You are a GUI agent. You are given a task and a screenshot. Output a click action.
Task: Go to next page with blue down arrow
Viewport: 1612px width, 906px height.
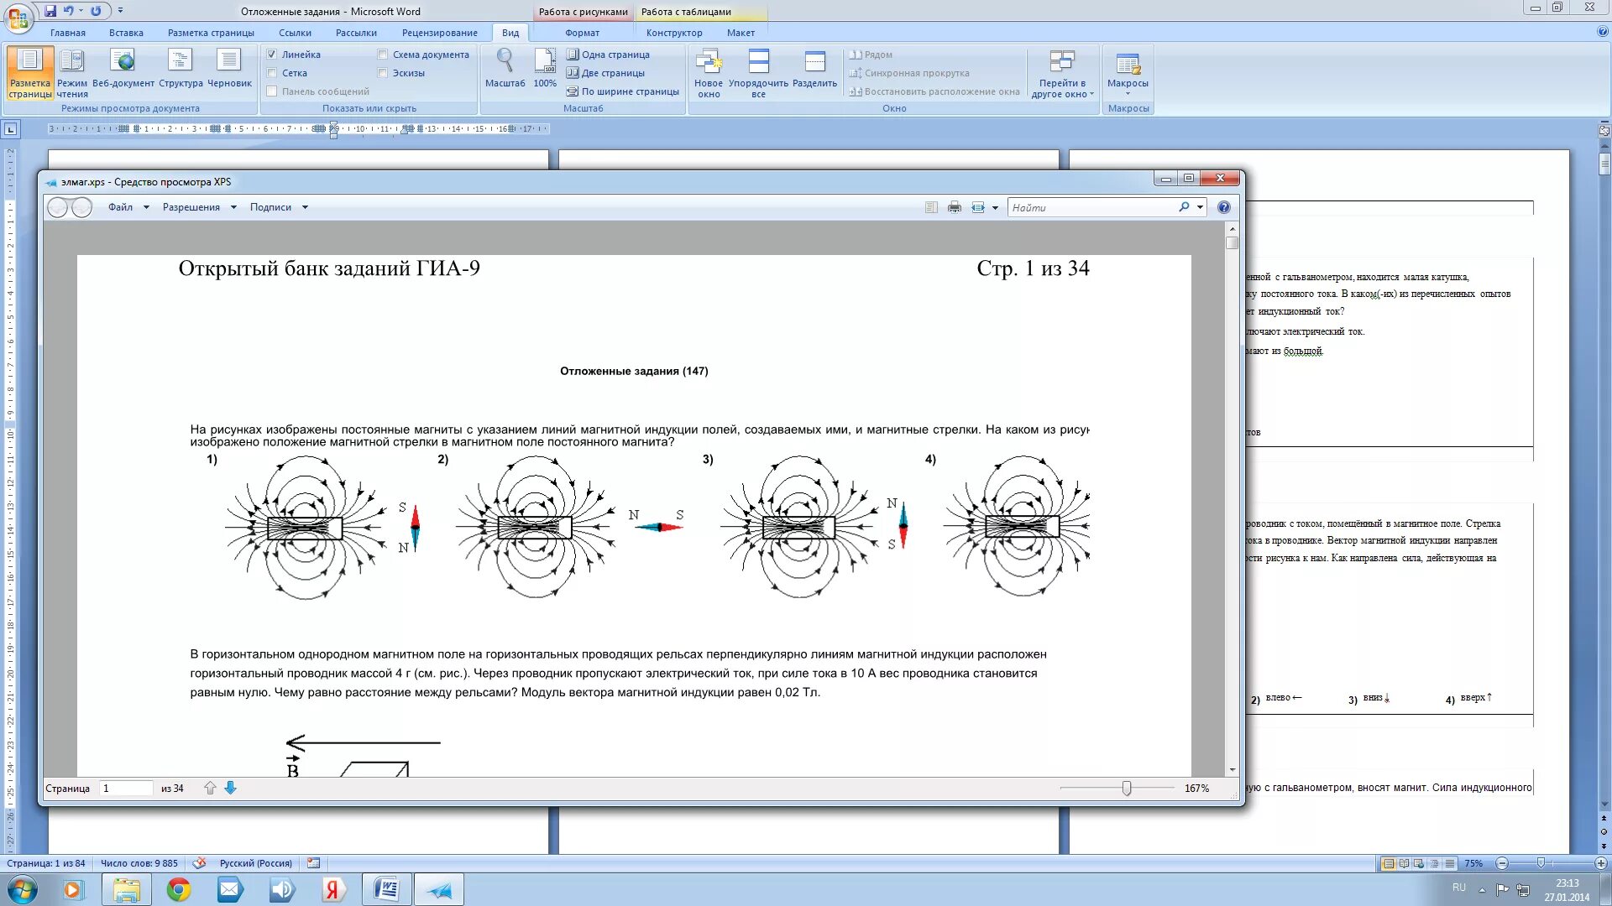(x=231, y=788)
